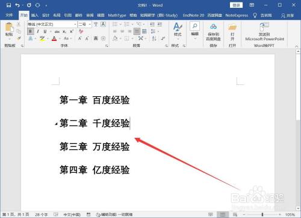Toggle strikethrough abc formatting
This screenshot has width=301, height=218.
(x=57, y=32)
